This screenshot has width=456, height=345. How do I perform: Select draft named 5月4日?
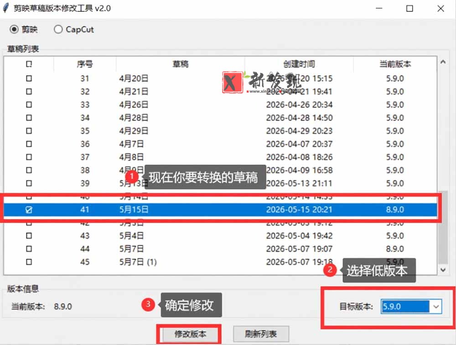(x=131, y=236)
